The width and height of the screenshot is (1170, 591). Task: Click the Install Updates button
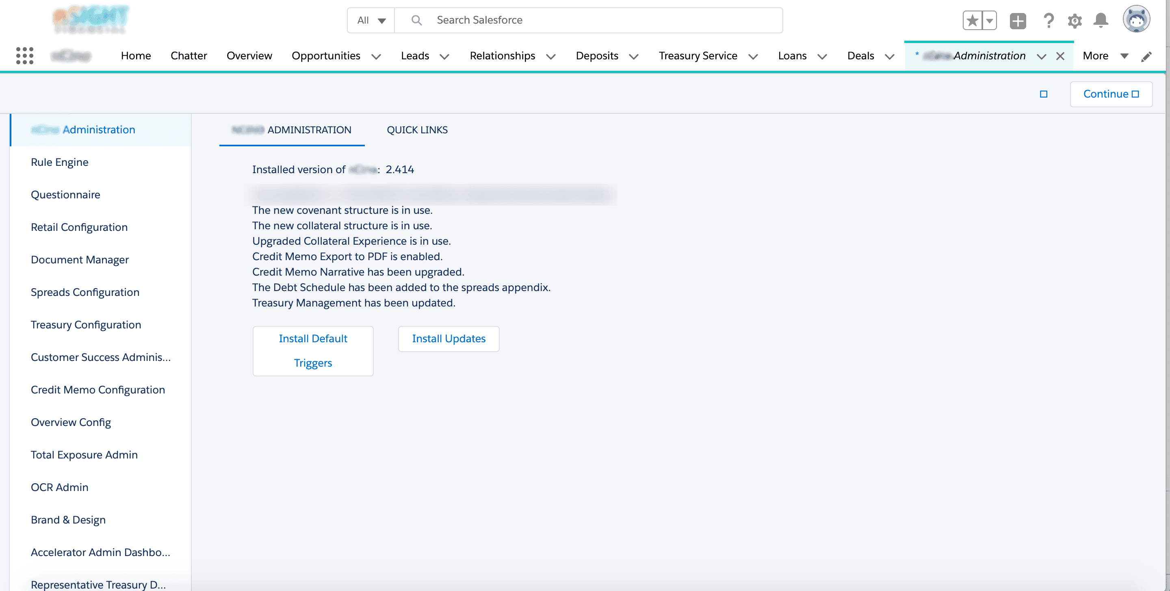tap(449, 339)
